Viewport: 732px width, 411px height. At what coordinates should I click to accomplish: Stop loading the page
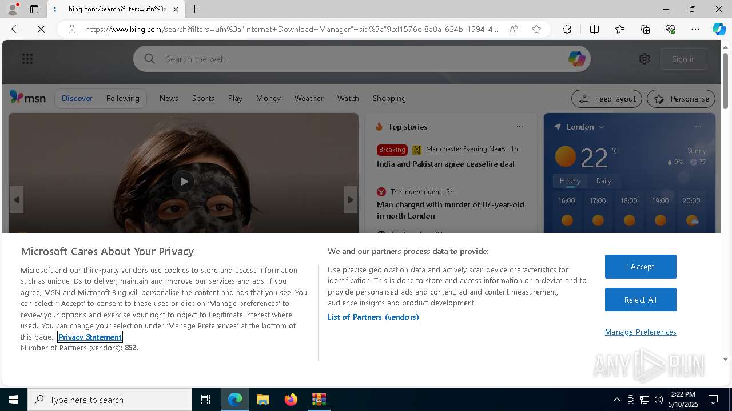click(41, 29)
